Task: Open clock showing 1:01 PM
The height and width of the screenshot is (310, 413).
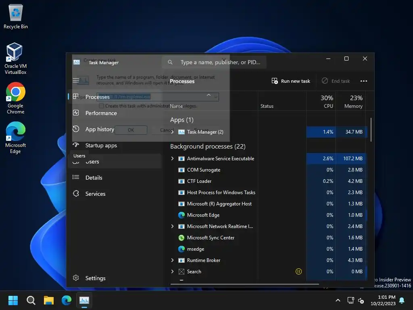Action: tap(383, 300)
